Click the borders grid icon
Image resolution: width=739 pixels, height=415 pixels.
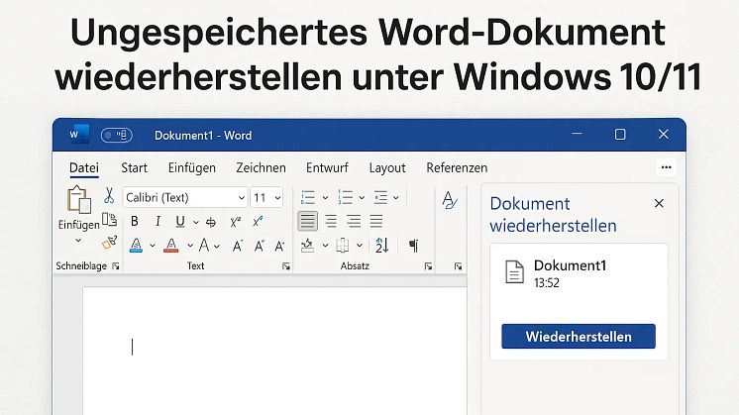pos(342,246)
